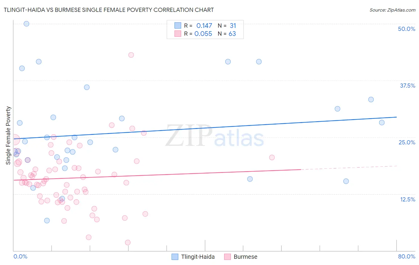Click the pink swatch beside R = 0.055
The height and width of the screenshot is (265, 419).
(178, 34)
